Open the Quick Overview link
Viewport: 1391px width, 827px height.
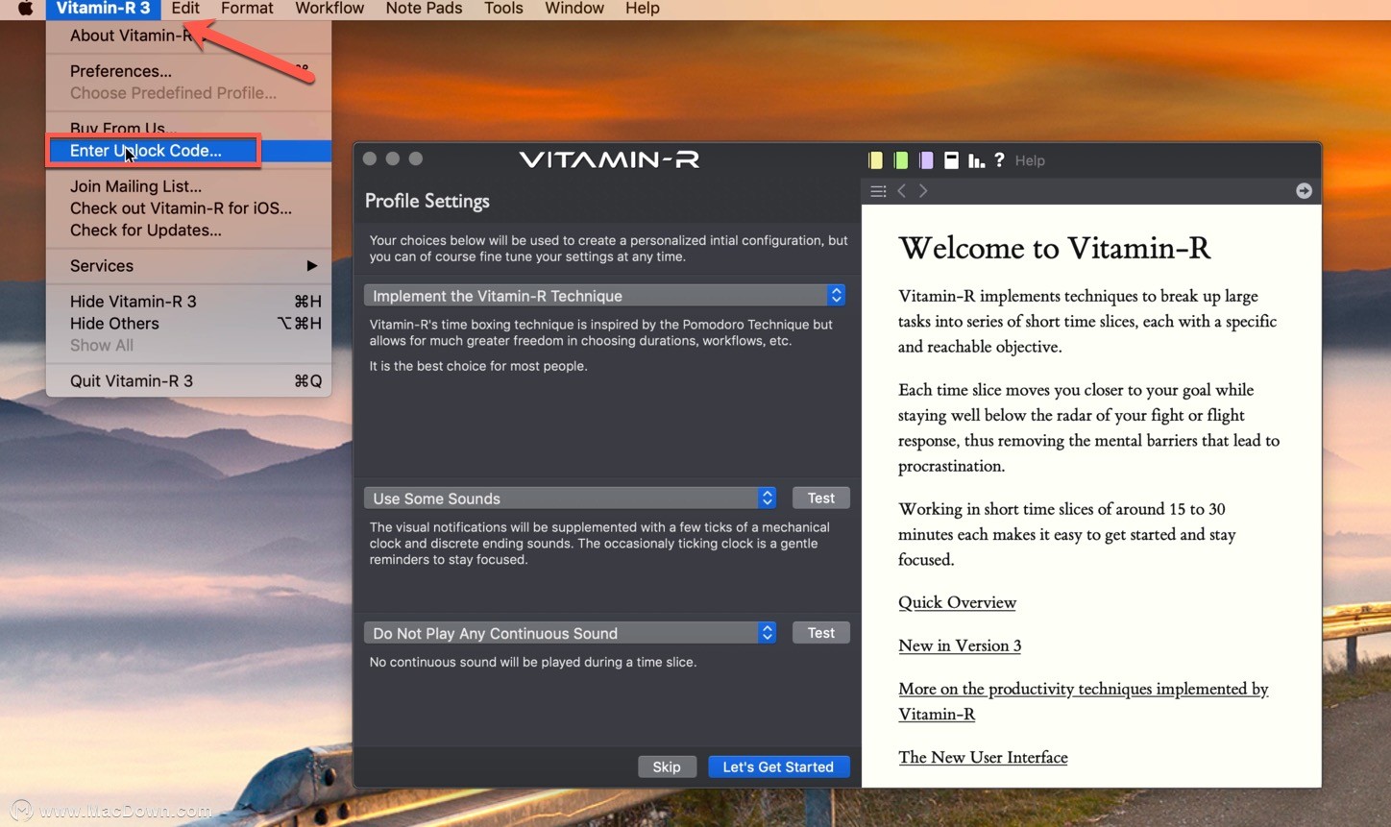tap(957, 602)
